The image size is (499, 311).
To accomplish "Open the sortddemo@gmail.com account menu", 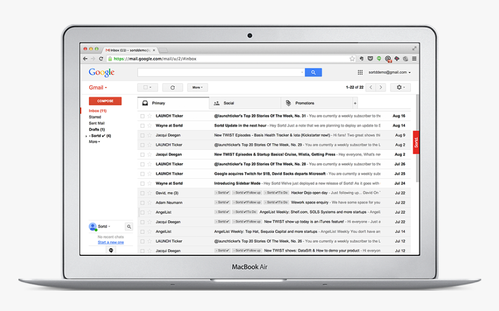I will (x=389, y=73).
